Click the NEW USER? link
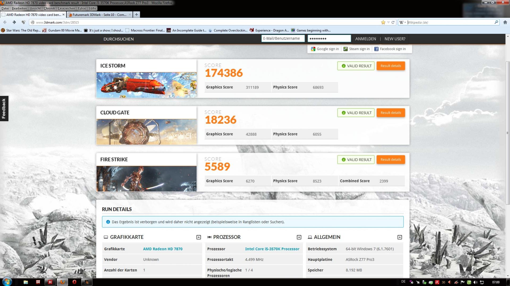Screen dimensions: 510x286 [x=395, y=39]
